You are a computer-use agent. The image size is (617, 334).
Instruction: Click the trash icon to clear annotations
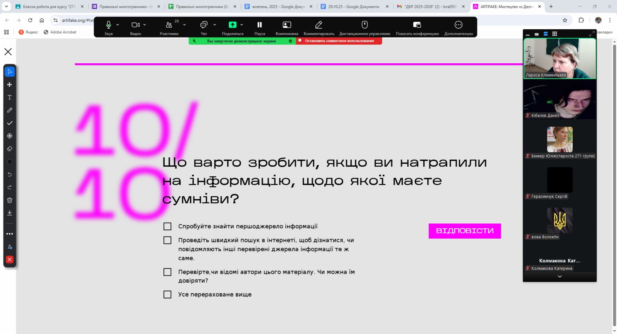pyautogui.click(x=10, y=200)
